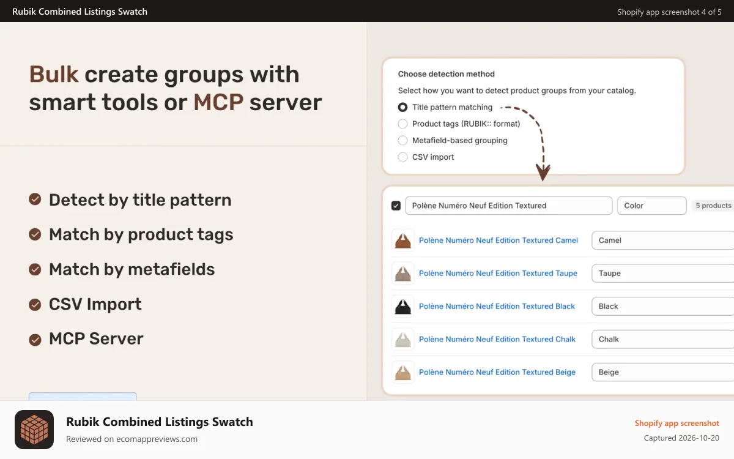Select Title pattern matching radio option
This screenshot has width=734, height=459.
point(402,107)
